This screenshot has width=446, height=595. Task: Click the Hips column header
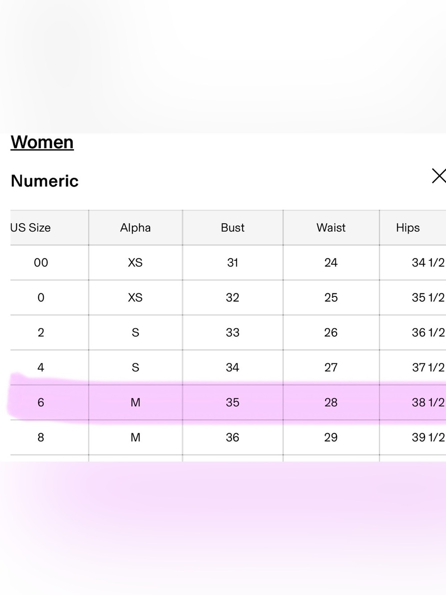pos(413,228)
